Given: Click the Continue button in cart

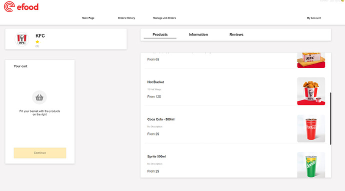Looking at the screenshot, I should [40, 152].
